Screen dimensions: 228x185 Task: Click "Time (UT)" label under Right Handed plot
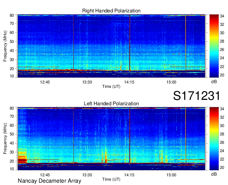point(111,86)
